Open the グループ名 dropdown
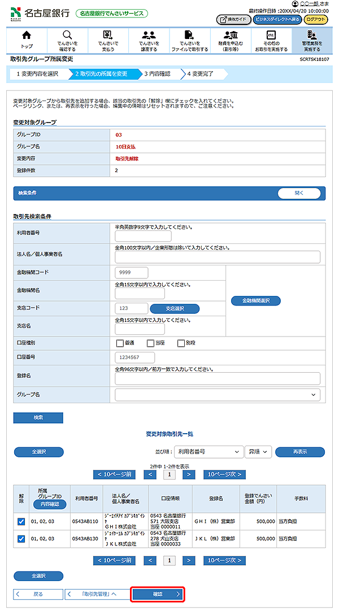The image size is (339, 611). pyautogui.click(x=217, y=395)
